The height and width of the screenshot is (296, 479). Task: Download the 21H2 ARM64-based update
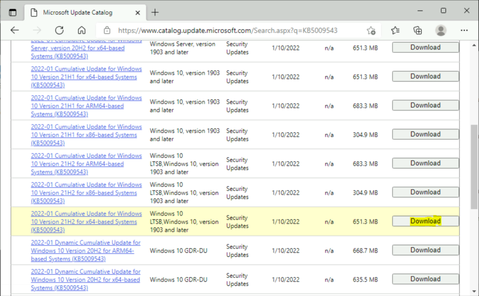point(426,163)
